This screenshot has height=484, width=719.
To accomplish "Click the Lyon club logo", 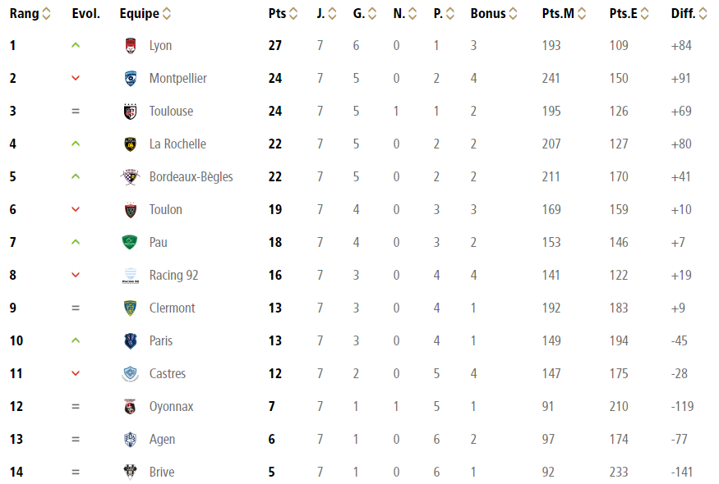I will click(x=130, y=46).
